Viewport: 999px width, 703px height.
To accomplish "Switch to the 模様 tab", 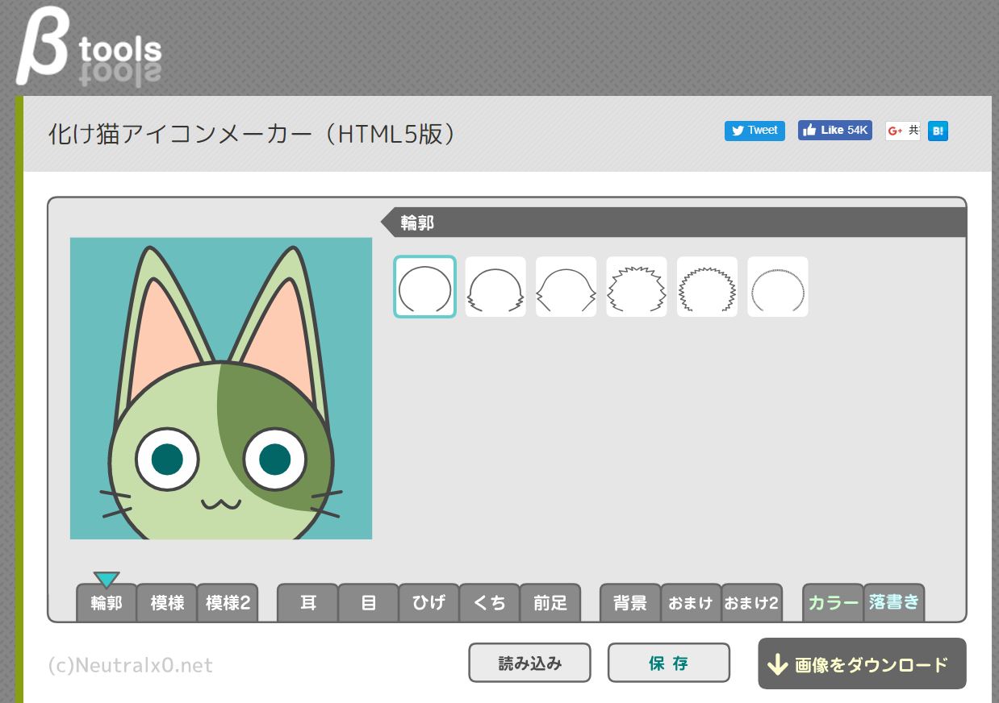I will [x=167, y=603].
